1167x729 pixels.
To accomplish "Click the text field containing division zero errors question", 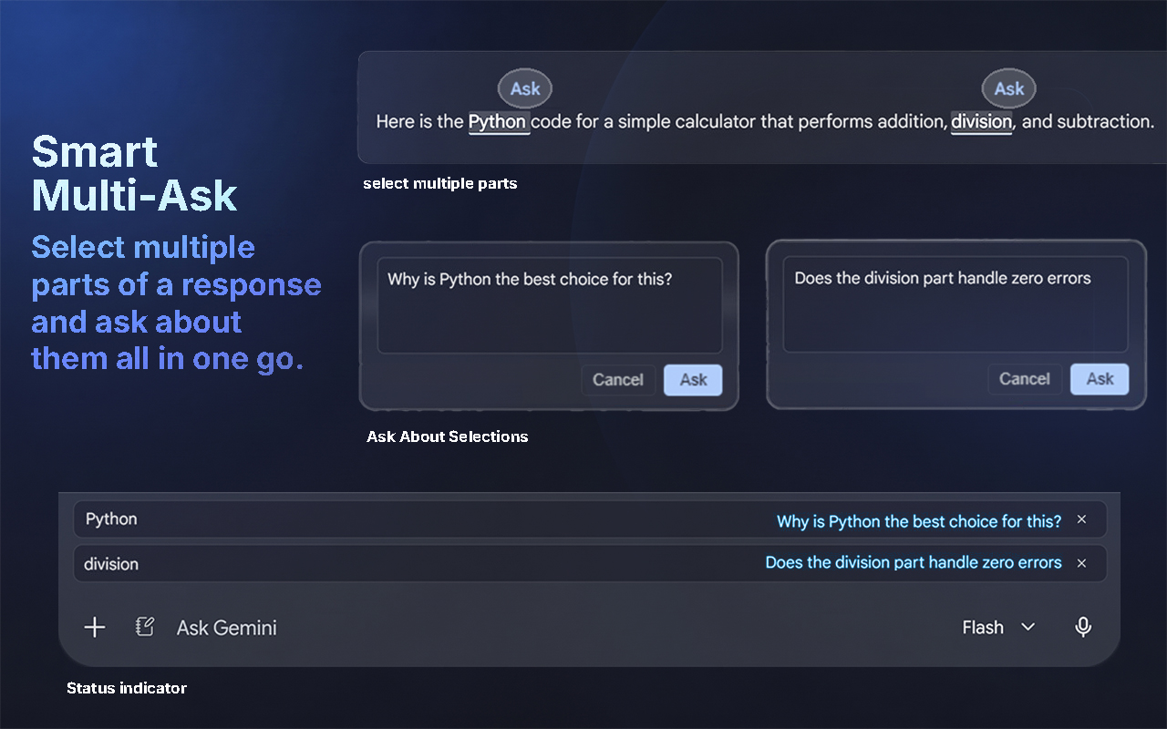I will pos(955,304).
